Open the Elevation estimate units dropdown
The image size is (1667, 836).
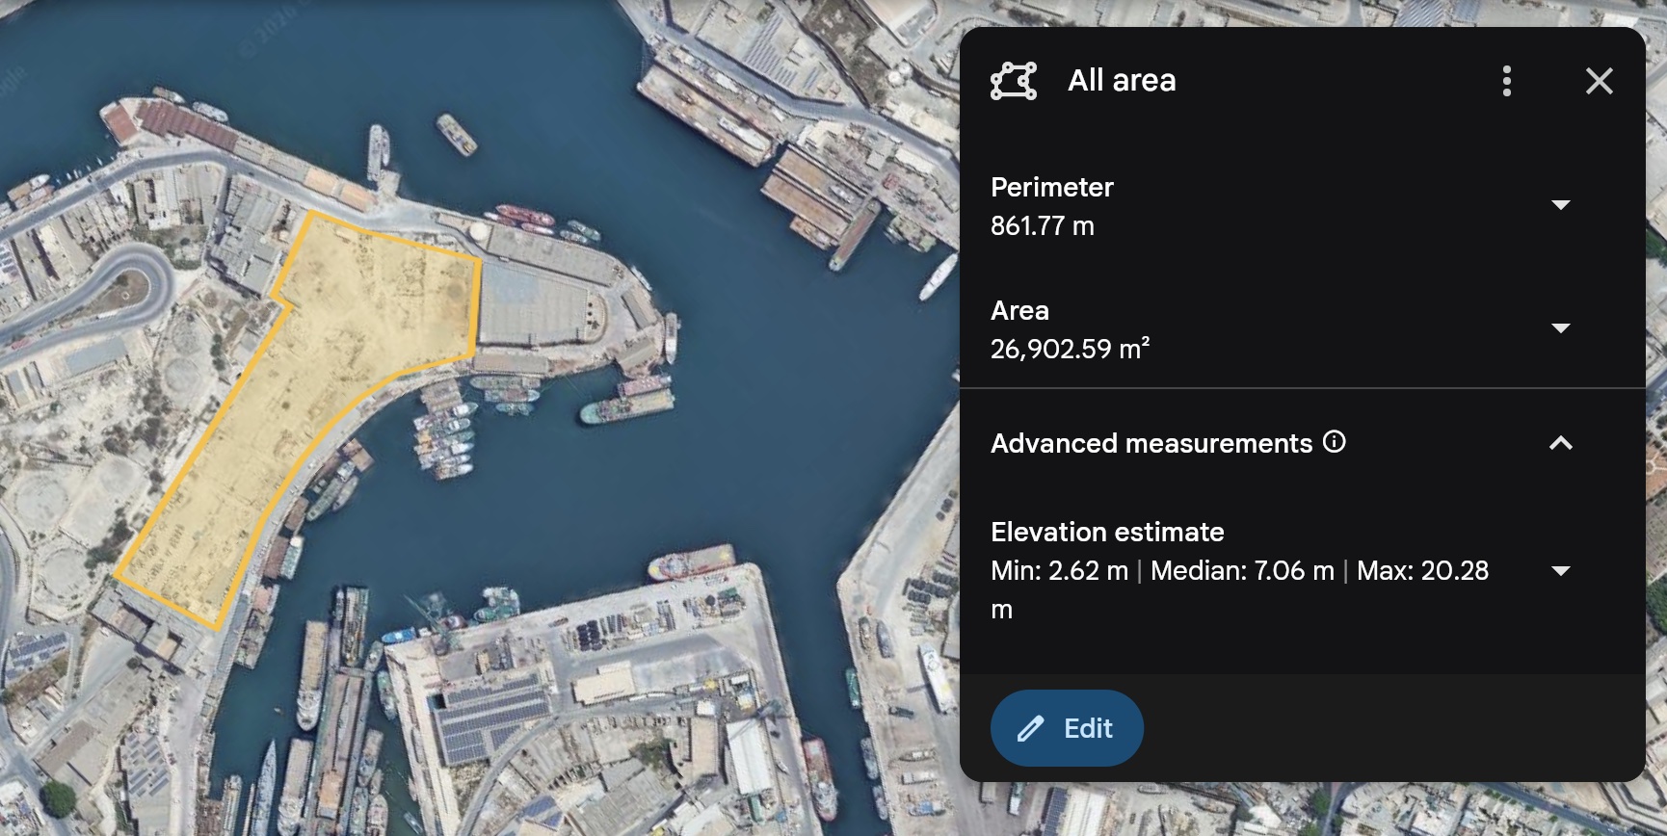pyautogui.click(x=1560, y=571)
